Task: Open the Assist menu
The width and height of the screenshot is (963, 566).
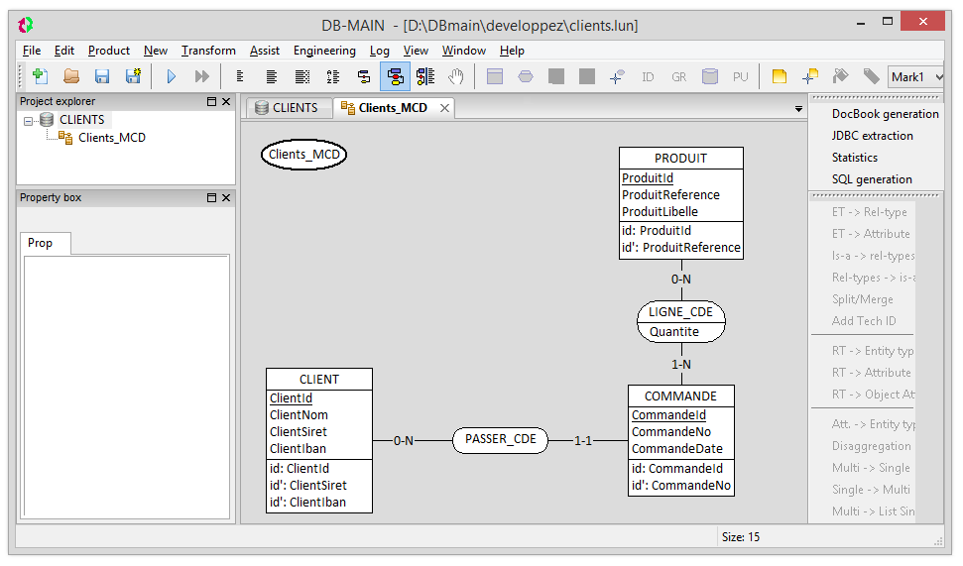Action: click(x=264, y=51)
